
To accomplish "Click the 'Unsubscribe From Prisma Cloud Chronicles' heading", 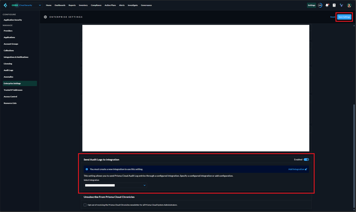I will tap(109, 197).
